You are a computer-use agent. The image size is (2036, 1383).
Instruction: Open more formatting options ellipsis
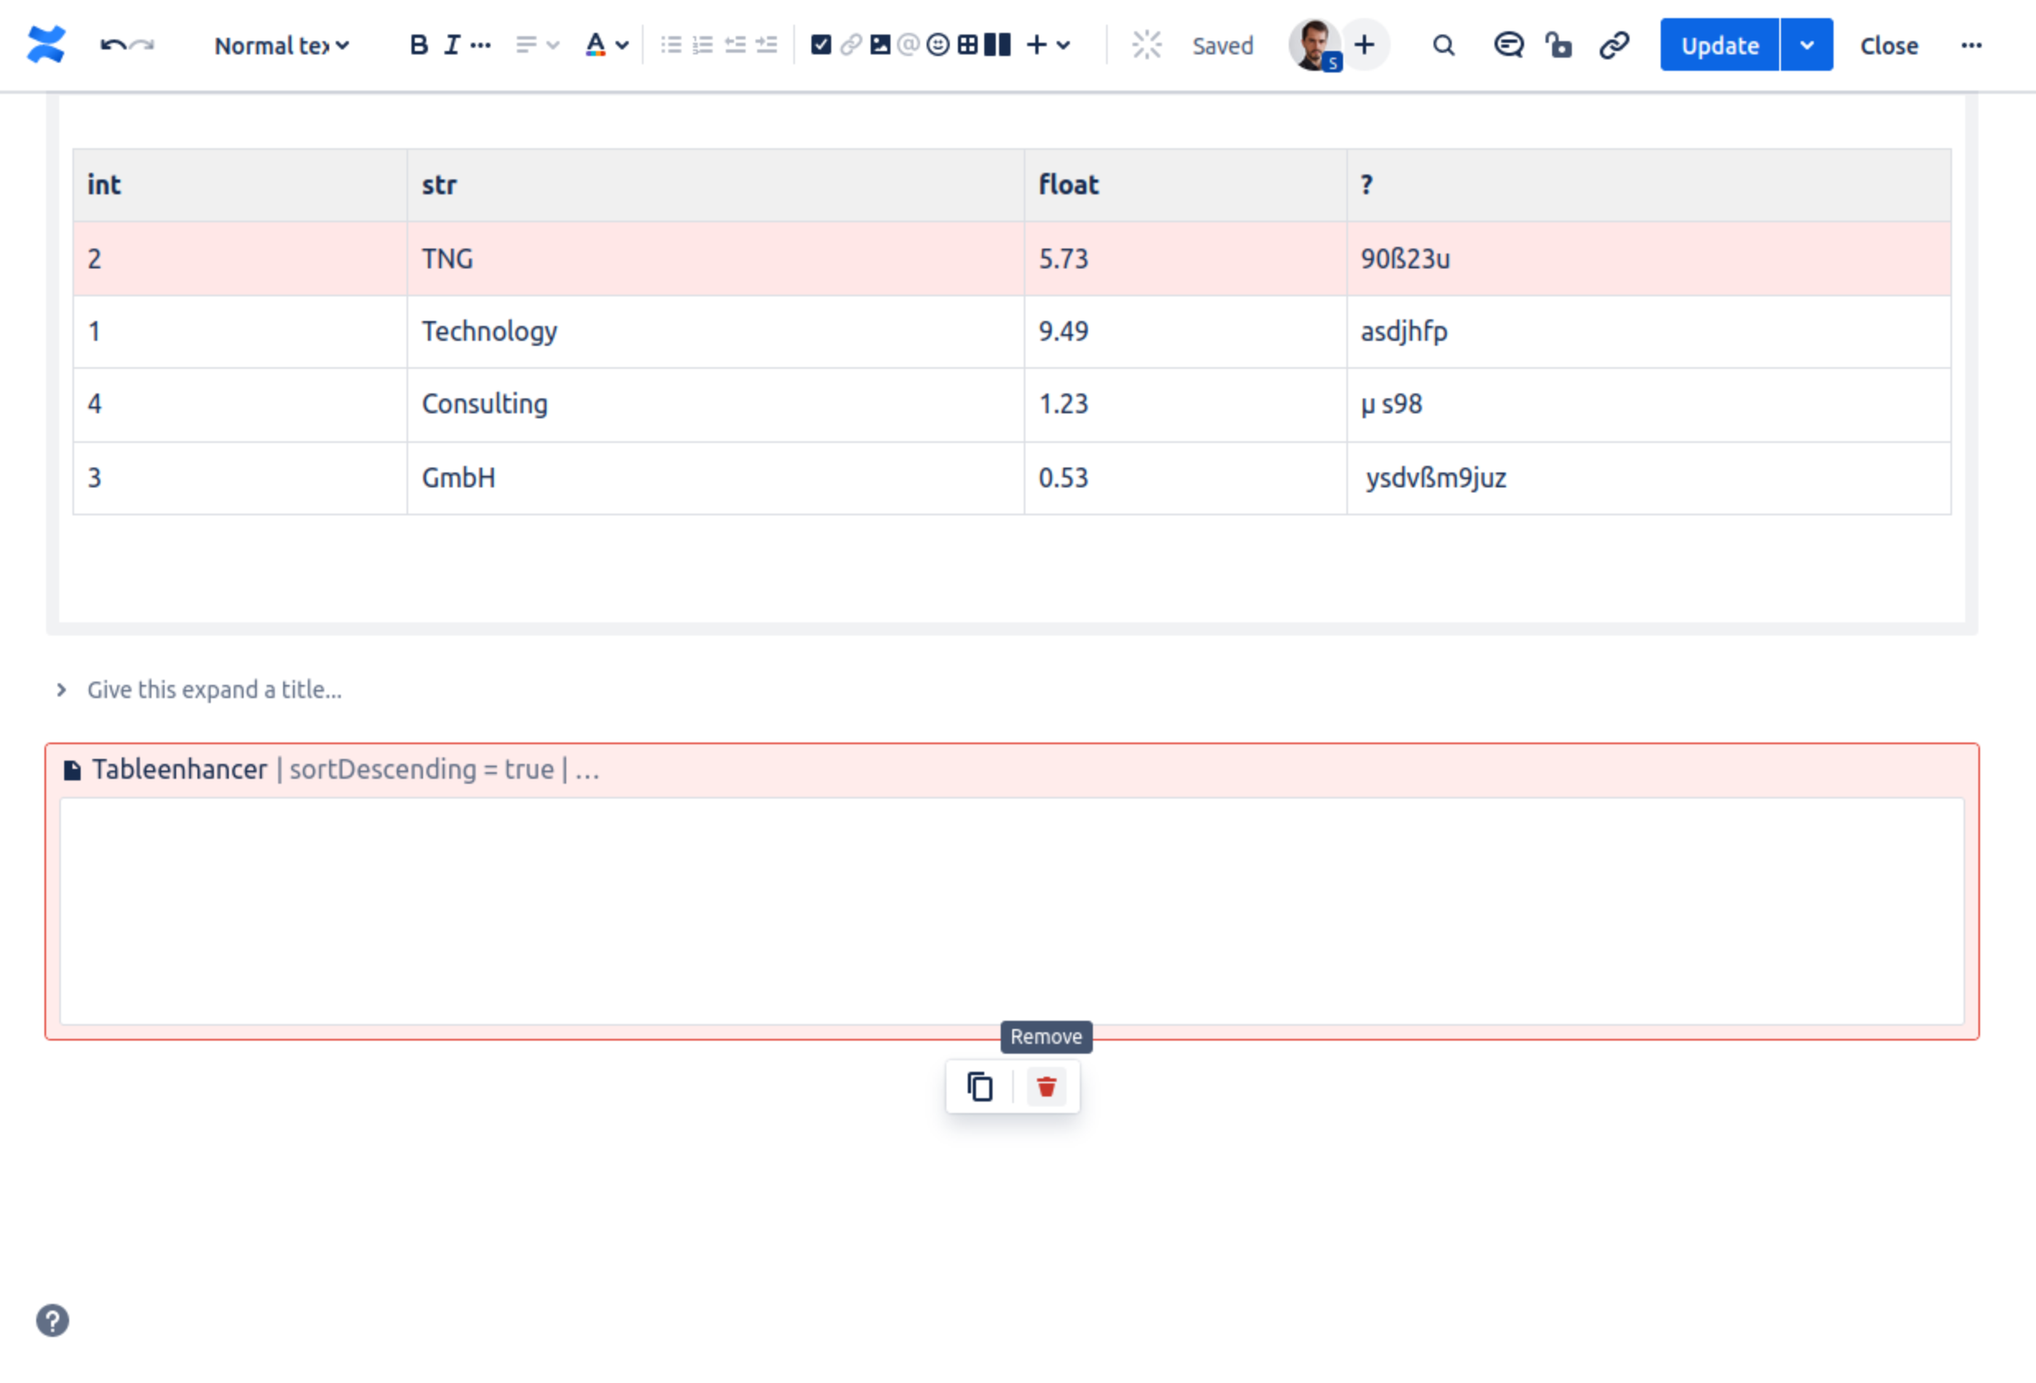pyautogui.click(x=481, y=44)
